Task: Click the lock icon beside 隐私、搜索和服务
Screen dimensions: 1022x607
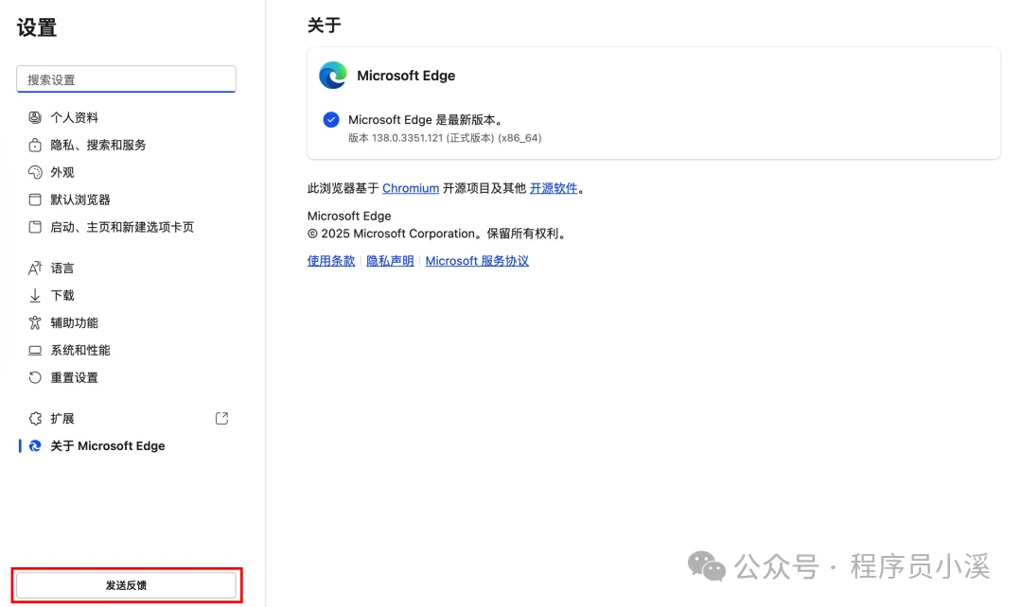Action: point(35,145)
